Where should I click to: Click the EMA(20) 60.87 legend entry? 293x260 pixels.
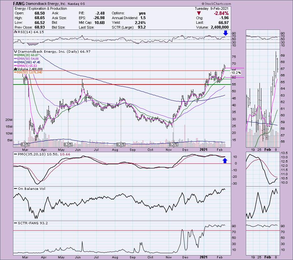click(26, 55)
